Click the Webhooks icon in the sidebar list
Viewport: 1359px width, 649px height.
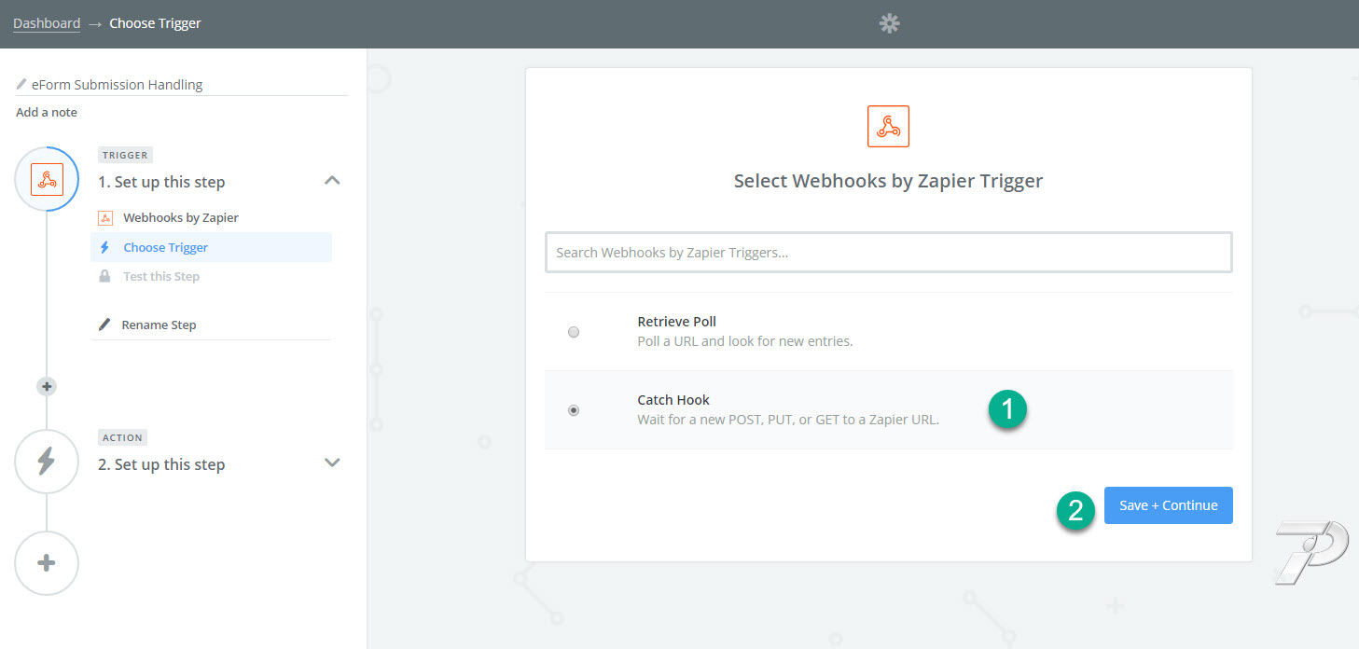105,217
